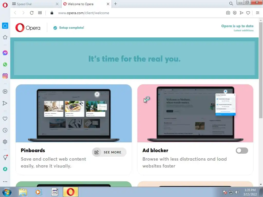Viewport: 263px width, 197px height.
Task: Click the volume speaker tray icon
Action: point(237,192)
